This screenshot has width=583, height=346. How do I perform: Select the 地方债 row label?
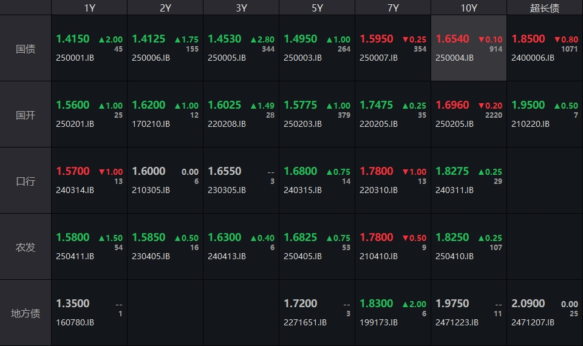26,313
